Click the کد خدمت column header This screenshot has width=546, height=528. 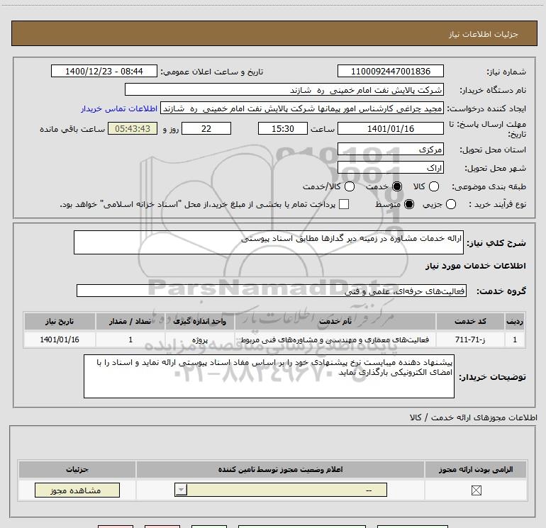click(470, 321)
